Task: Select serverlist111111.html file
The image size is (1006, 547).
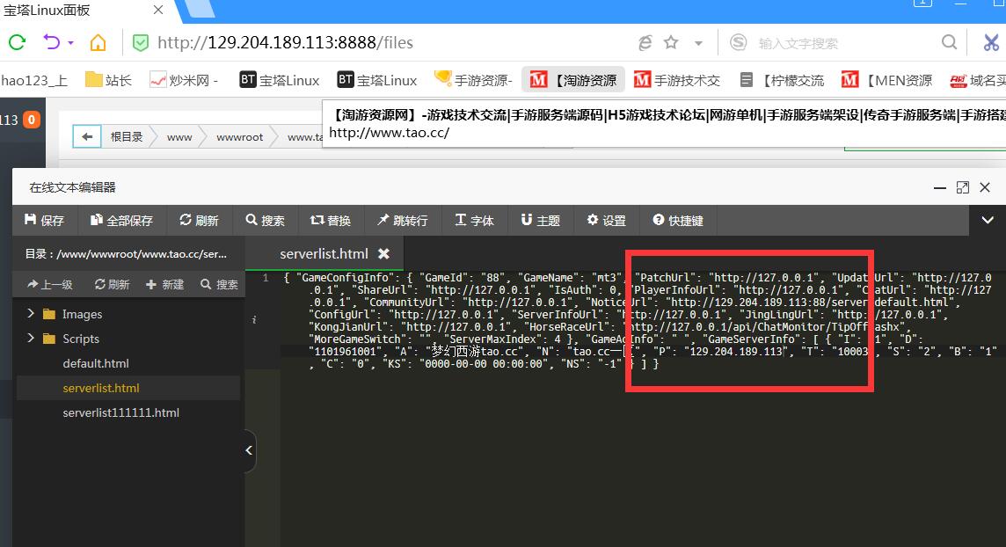Action: pos(120,412)
